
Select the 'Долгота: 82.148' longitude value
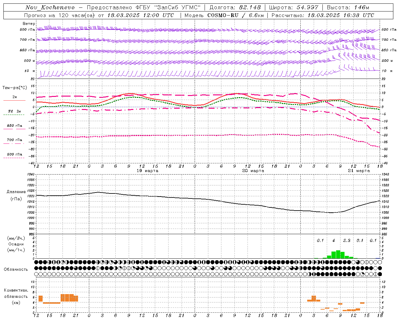[x=235, y=7]
